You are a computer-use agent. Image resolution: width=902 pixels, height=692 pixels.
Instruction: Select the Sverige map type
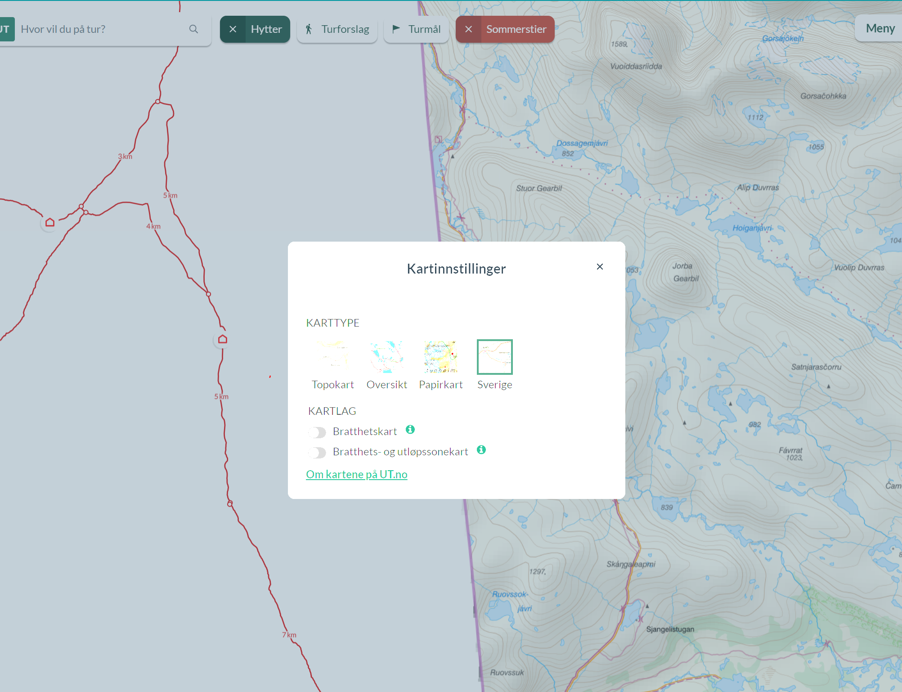coord(494,357)
